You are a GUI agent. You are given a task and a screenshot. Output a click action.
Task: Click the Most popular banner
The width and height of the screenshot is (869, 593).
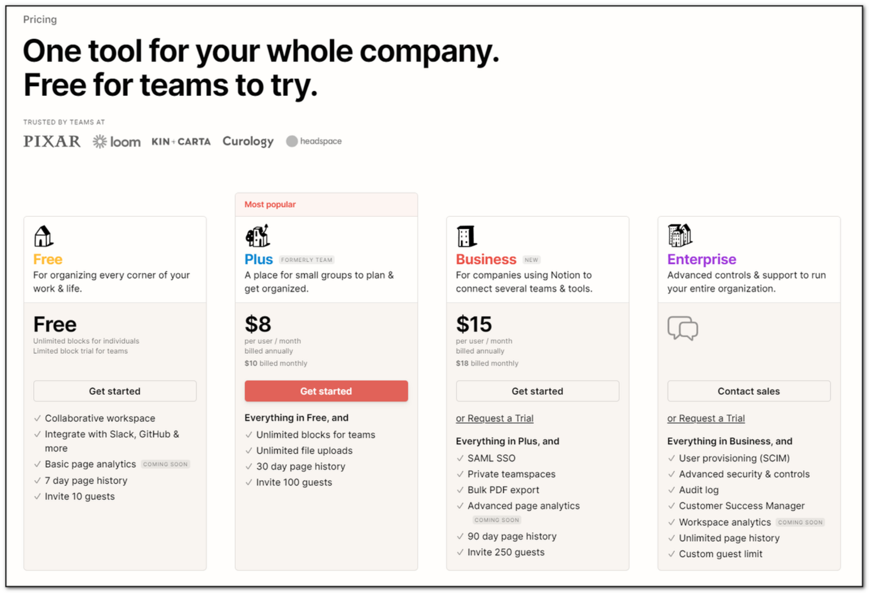click(x=326, y=205)
